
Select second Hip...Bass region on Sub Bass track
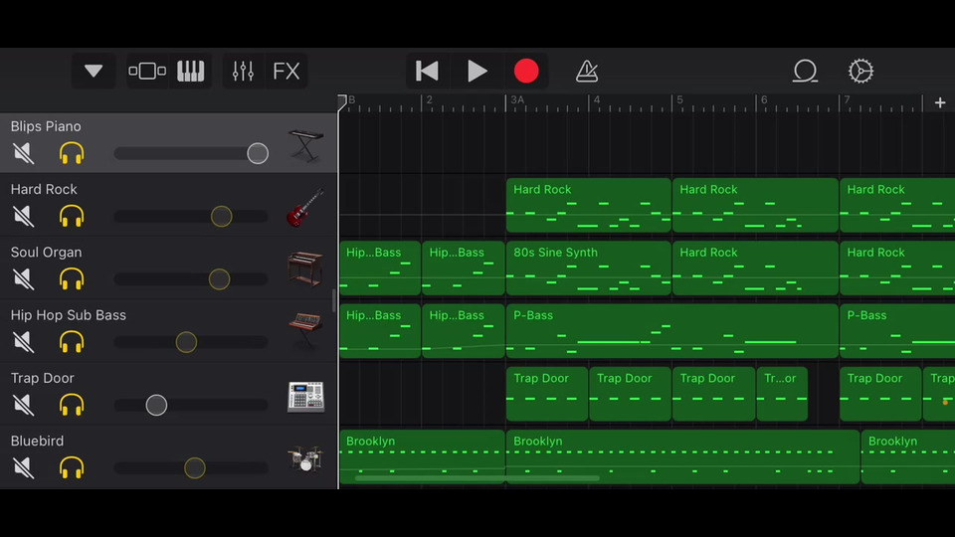point(463,330)
